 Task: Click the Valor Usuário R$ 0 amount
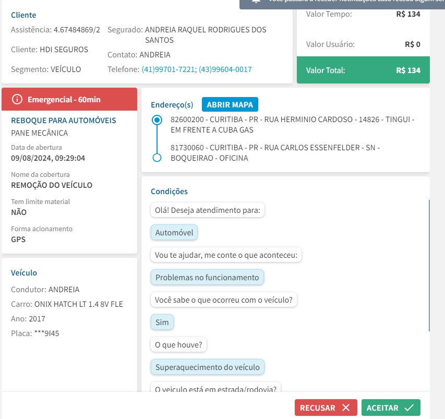412,44
